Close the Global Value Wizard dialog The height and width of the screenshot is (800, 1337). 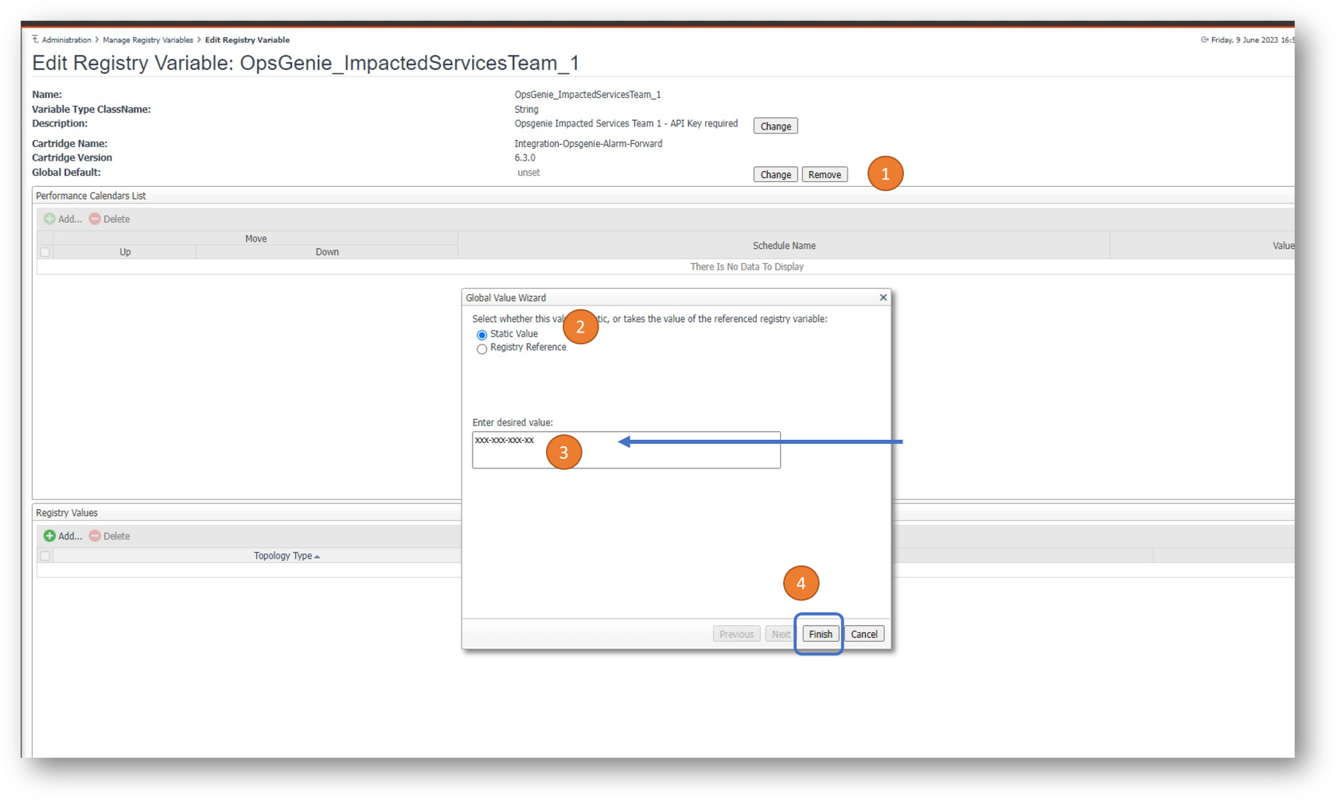click(883, 297)
